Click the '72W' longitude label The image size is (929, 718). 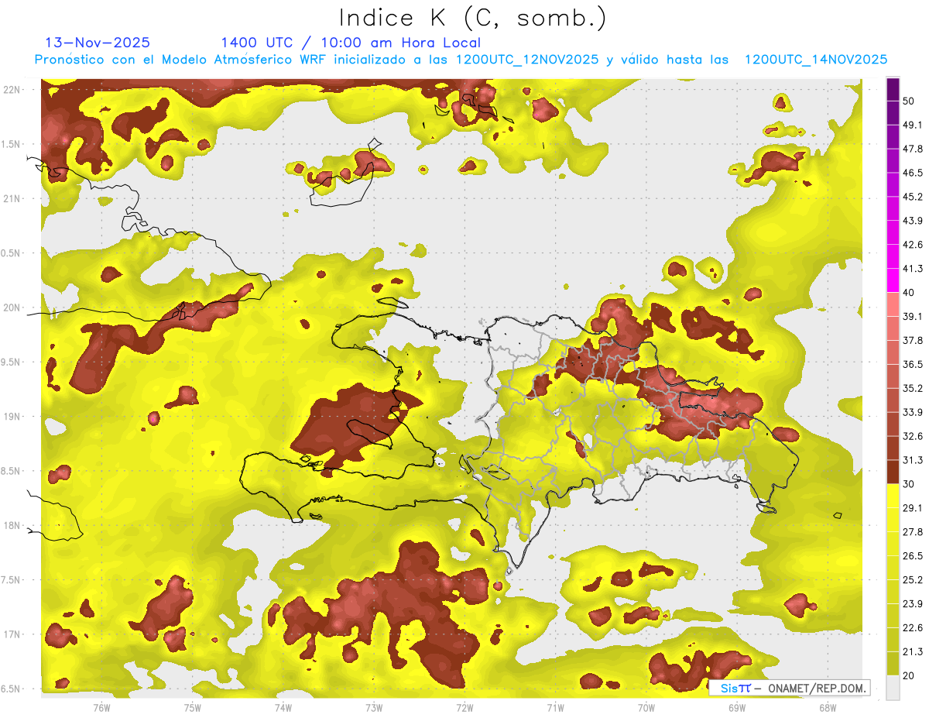[464, 708]
